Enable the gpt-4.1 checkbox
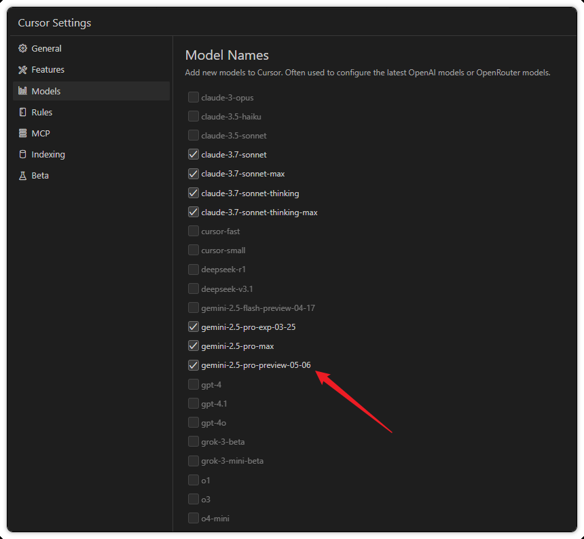The width and height of the screenshot is (584, 539). pos(194,403)
